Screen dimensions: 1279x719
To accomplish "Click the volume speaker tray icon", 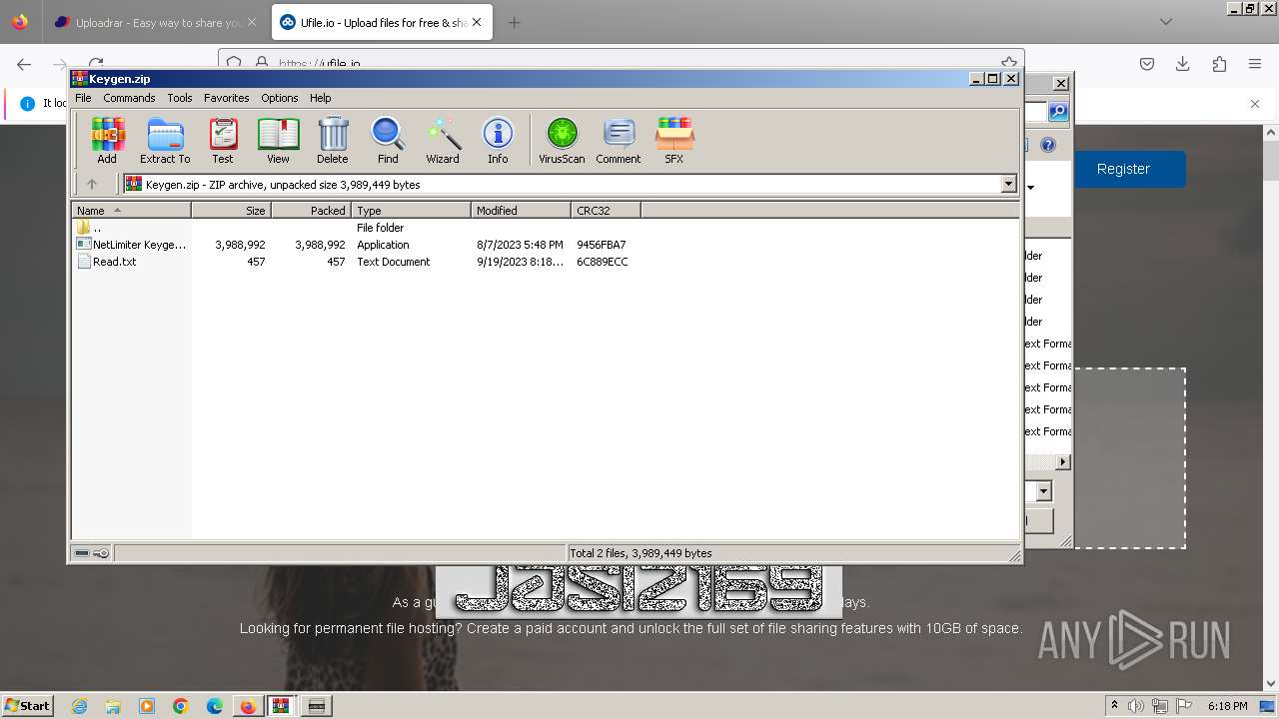I will point(1136,706).
